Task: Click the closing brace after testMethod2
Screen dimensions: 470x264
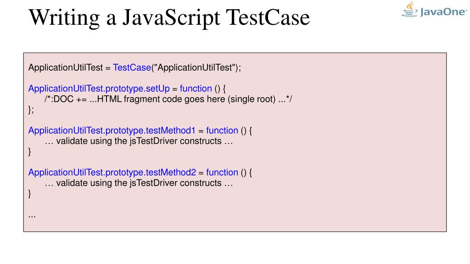Action: pos(30,194)
